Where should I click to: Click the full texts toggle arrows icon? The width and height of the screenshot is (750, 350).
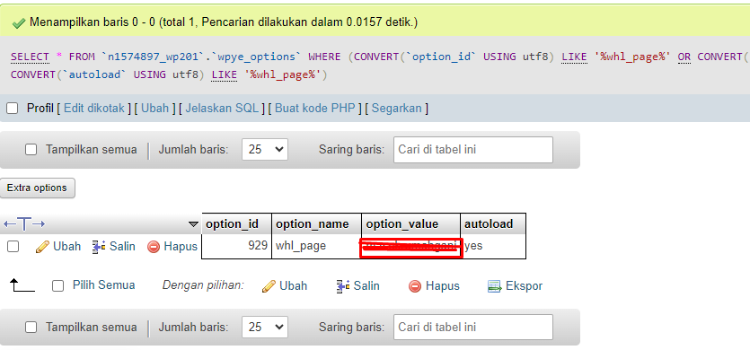[x=24, y=223]
